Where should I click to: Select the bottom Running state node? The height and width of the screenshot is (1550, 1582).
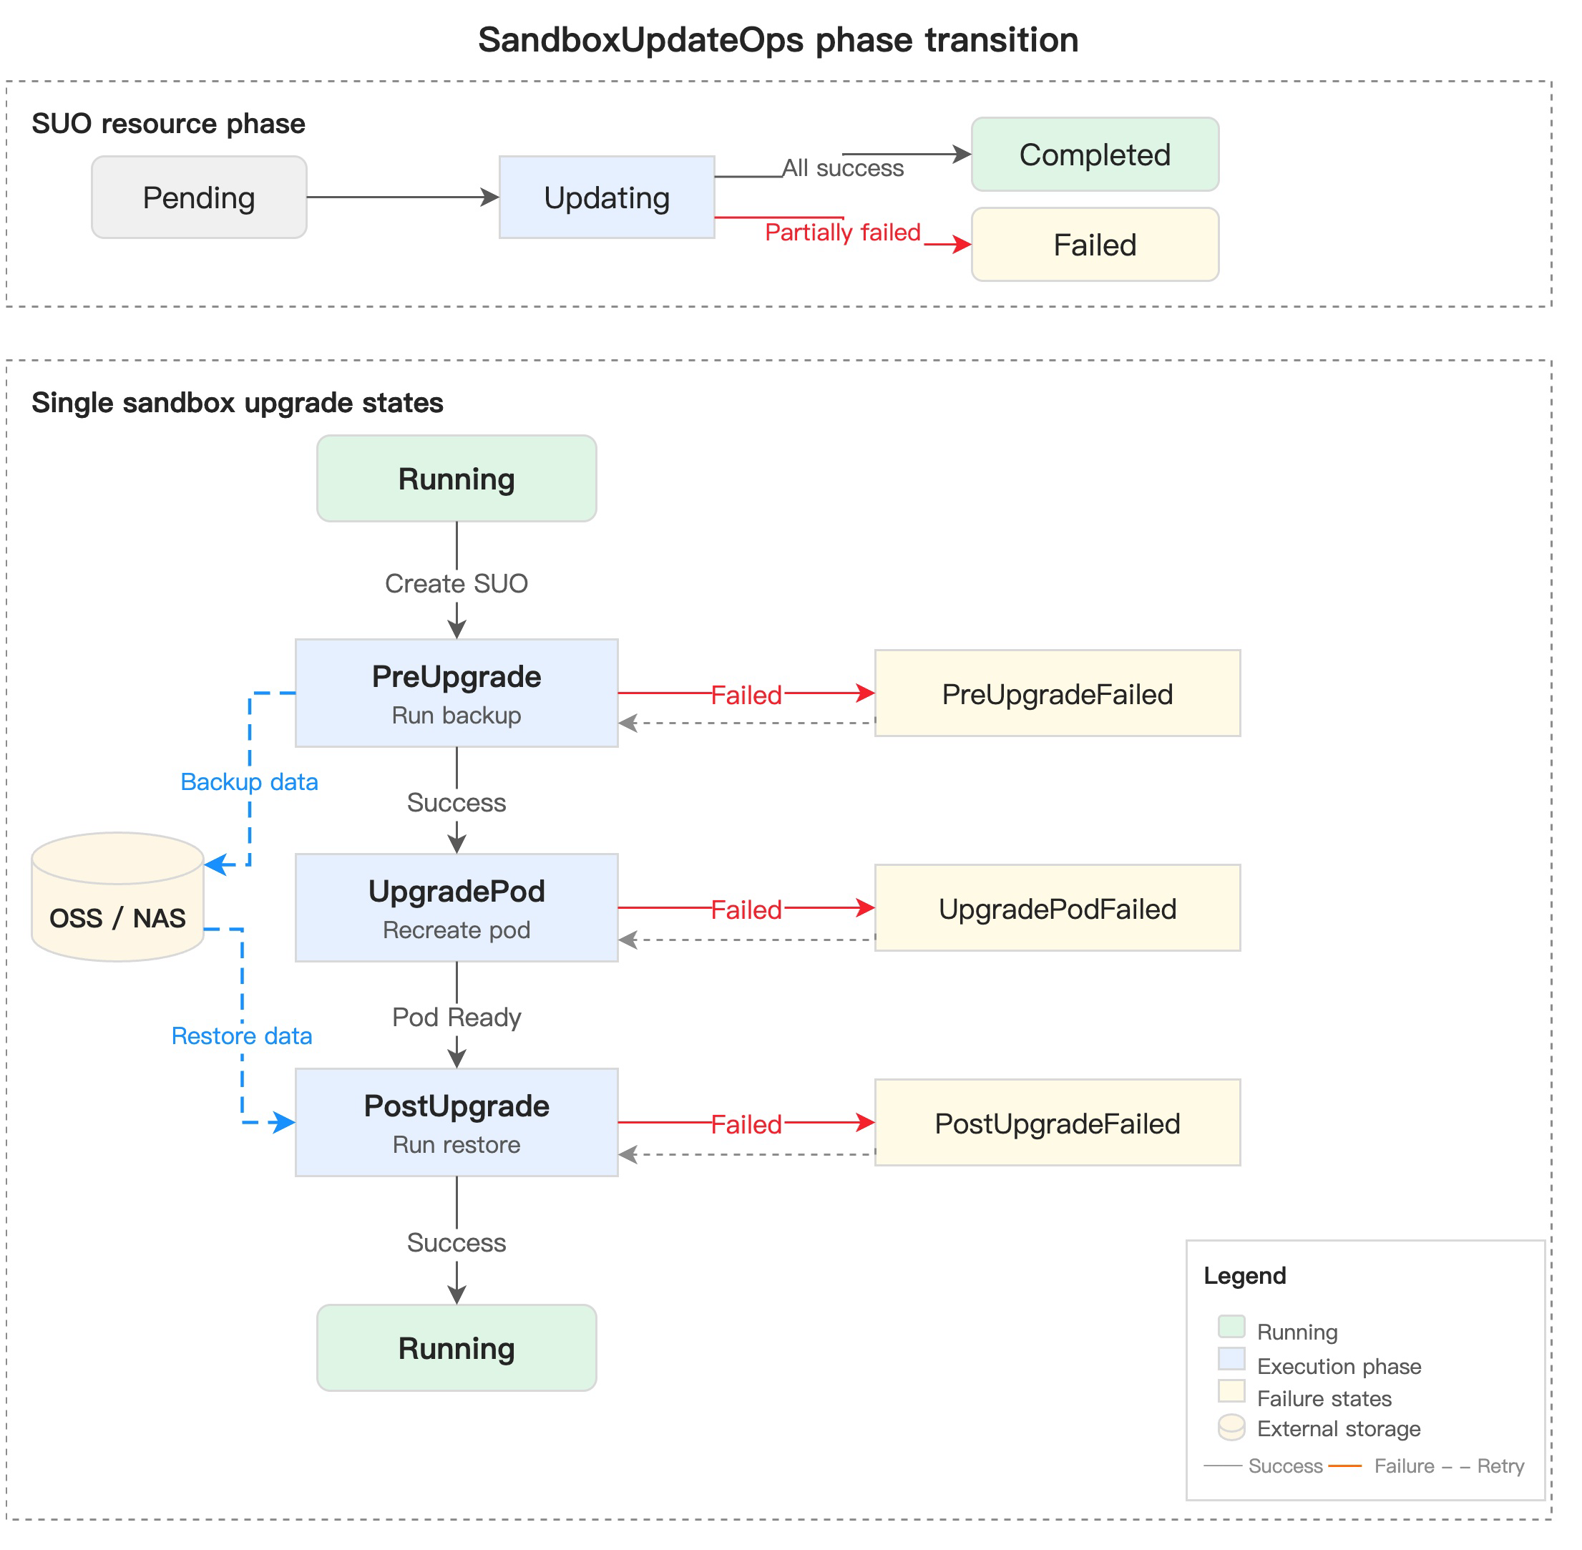456,1347
